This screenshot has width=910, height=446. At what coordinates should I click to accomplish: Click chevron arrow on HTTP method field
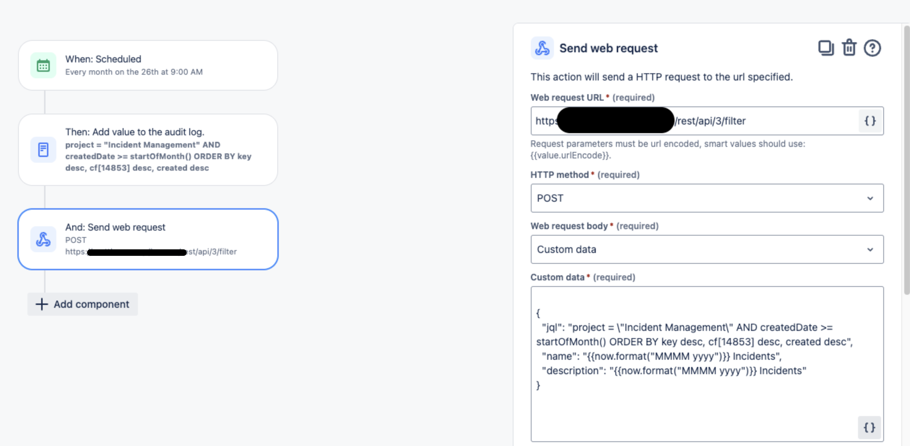click(x=870, y=198)
